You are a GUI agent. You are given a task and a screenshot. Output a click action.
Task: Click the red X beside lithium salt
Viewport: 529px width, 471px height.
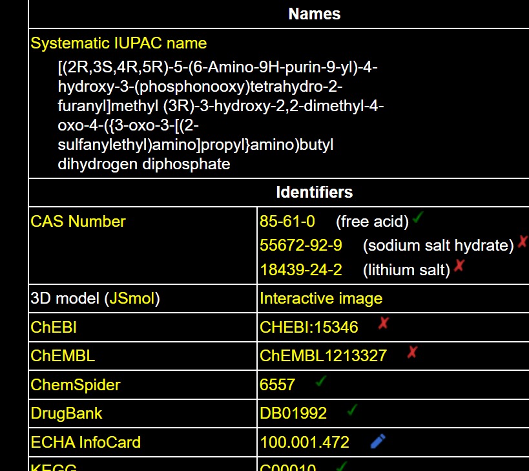[459, 266]
